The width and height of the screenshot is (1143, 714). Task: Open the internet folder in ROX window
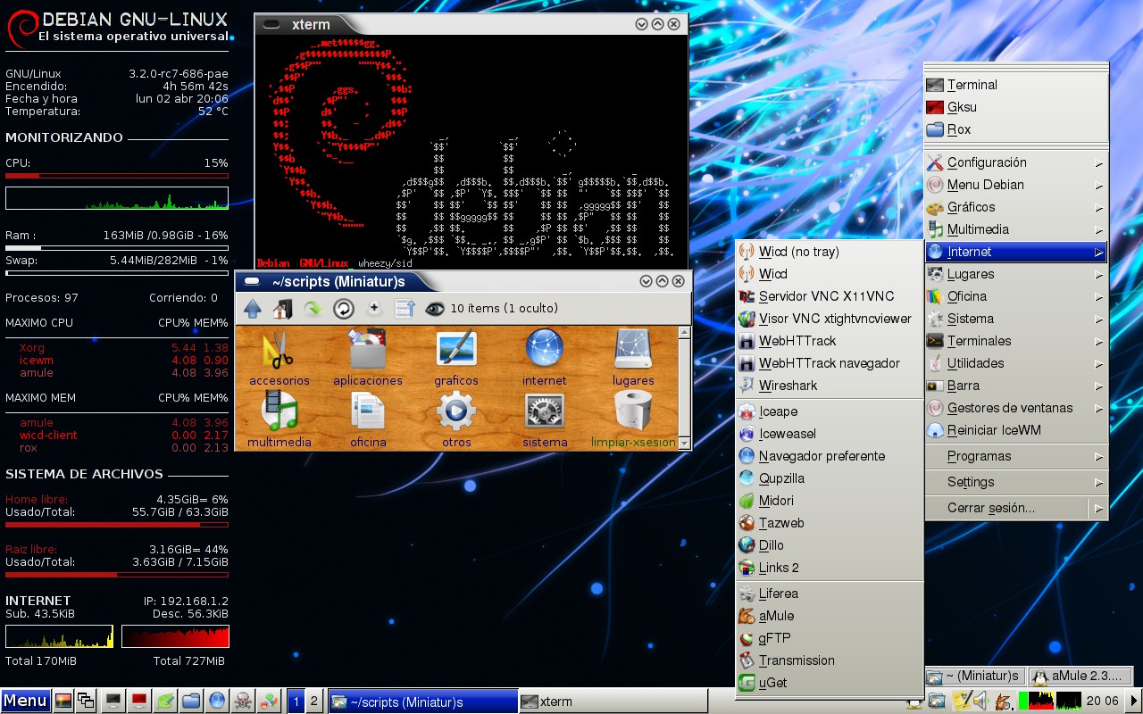coord(545,358)
